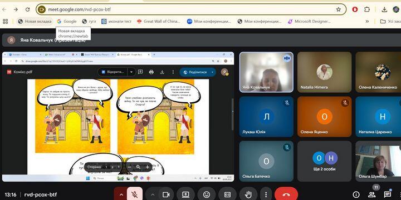The image size is (401, 200).
Task: Open the Google bookmark
Action: [x=67, y=22]
